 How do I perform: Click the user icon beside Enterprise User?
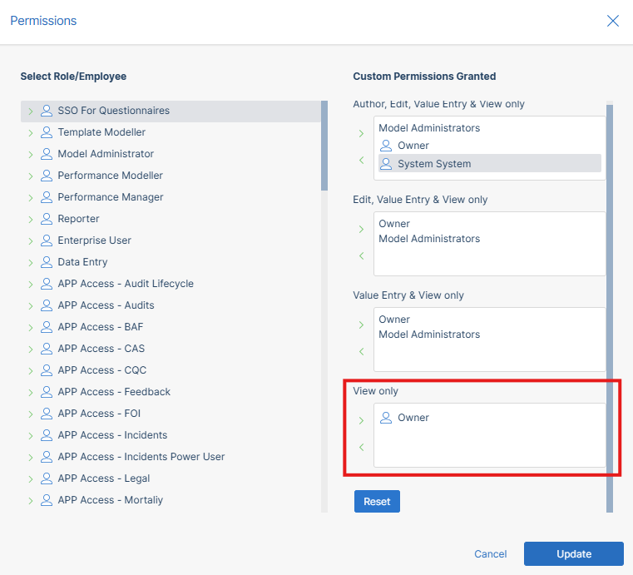[x=47, y=240]
